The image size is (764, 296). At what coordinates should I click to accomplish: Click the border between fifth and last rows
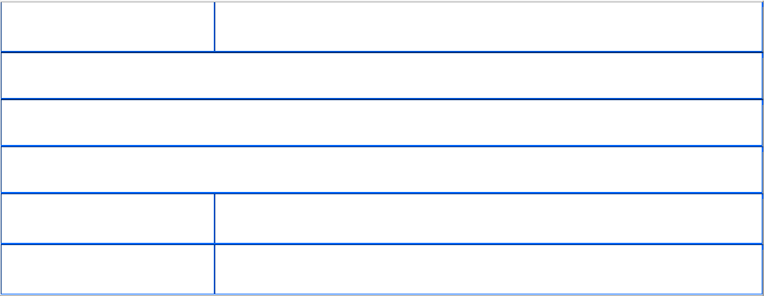click(x=381, y=244)
